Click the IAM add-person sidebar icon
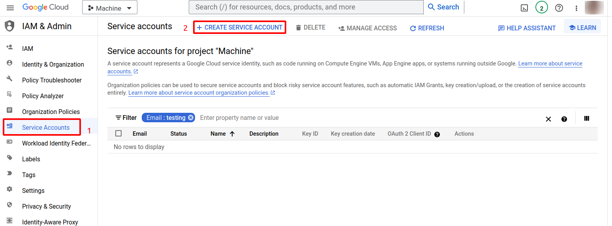 click(9, 47)
